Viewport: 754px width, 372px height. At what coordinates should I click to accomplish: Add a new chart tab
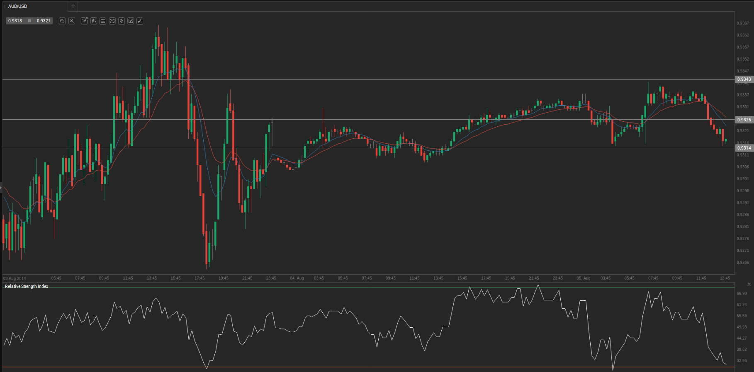73,6
